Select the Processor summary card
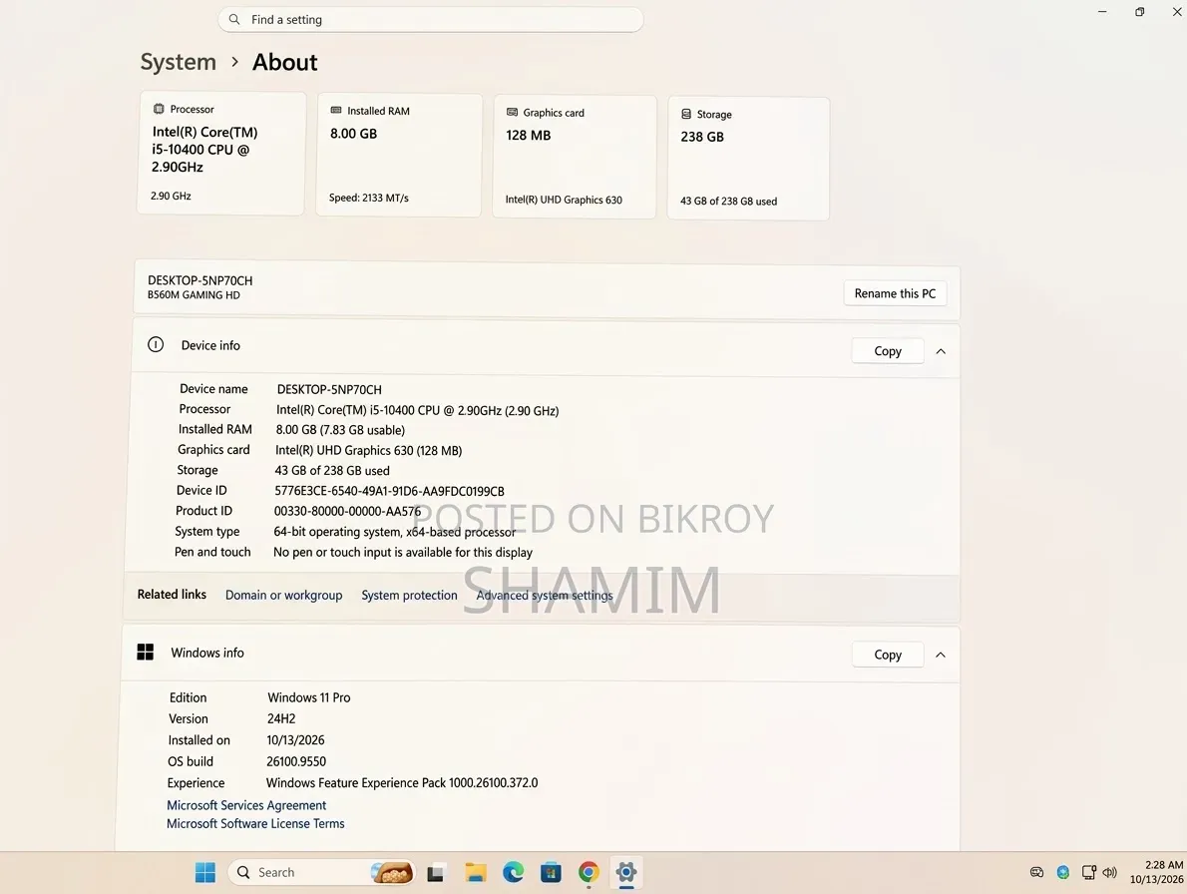The image size is (1187, 894). click(x=221, y=154)
